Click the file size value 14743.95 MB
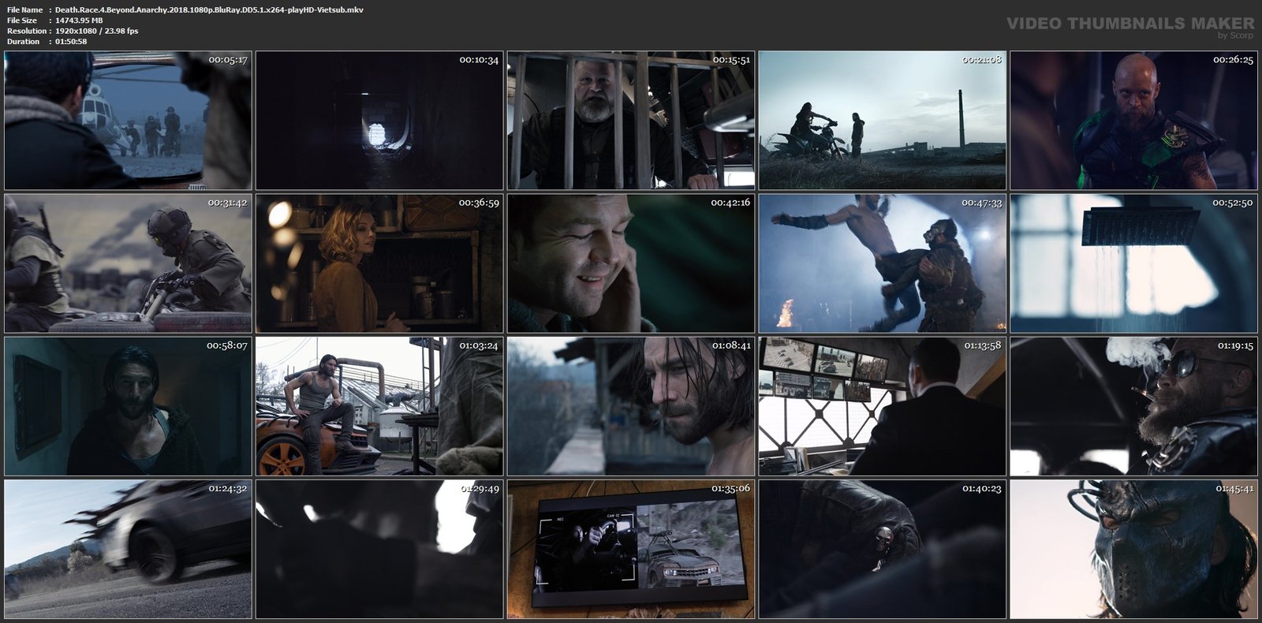This screenshot has width=1262, height=623. coord(79,21)
